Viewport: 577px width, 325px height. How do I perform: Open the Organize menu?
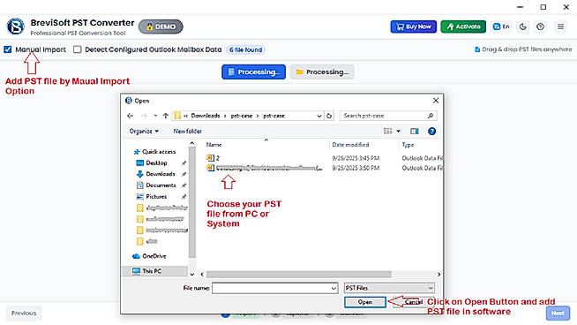point(144,132)
